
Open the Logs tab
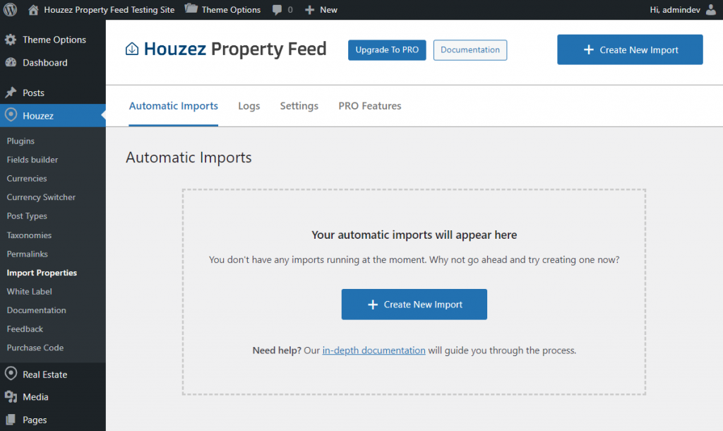click(x=249, y=106)
